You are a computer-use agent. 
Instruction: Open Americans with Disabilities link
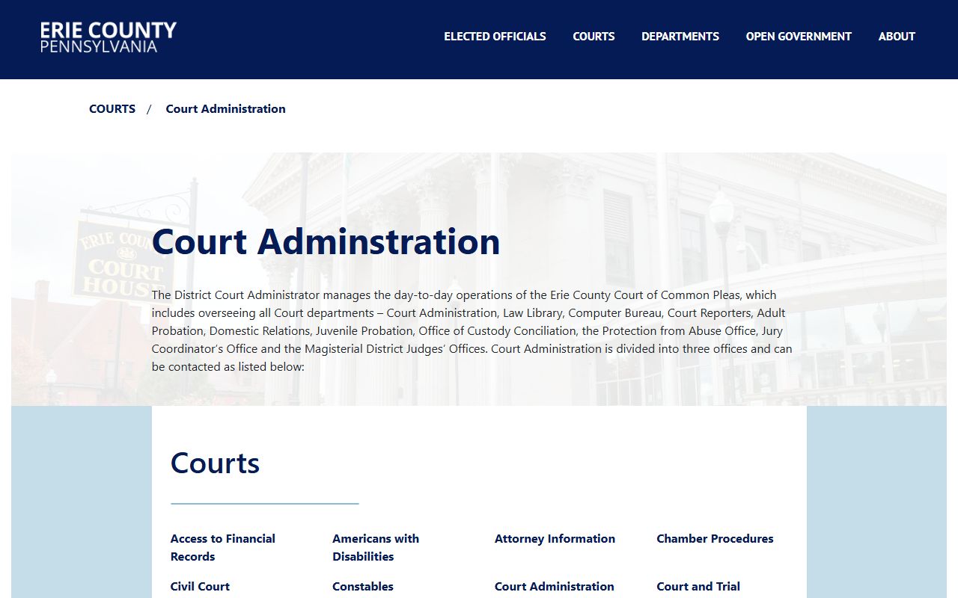(376, 547)
